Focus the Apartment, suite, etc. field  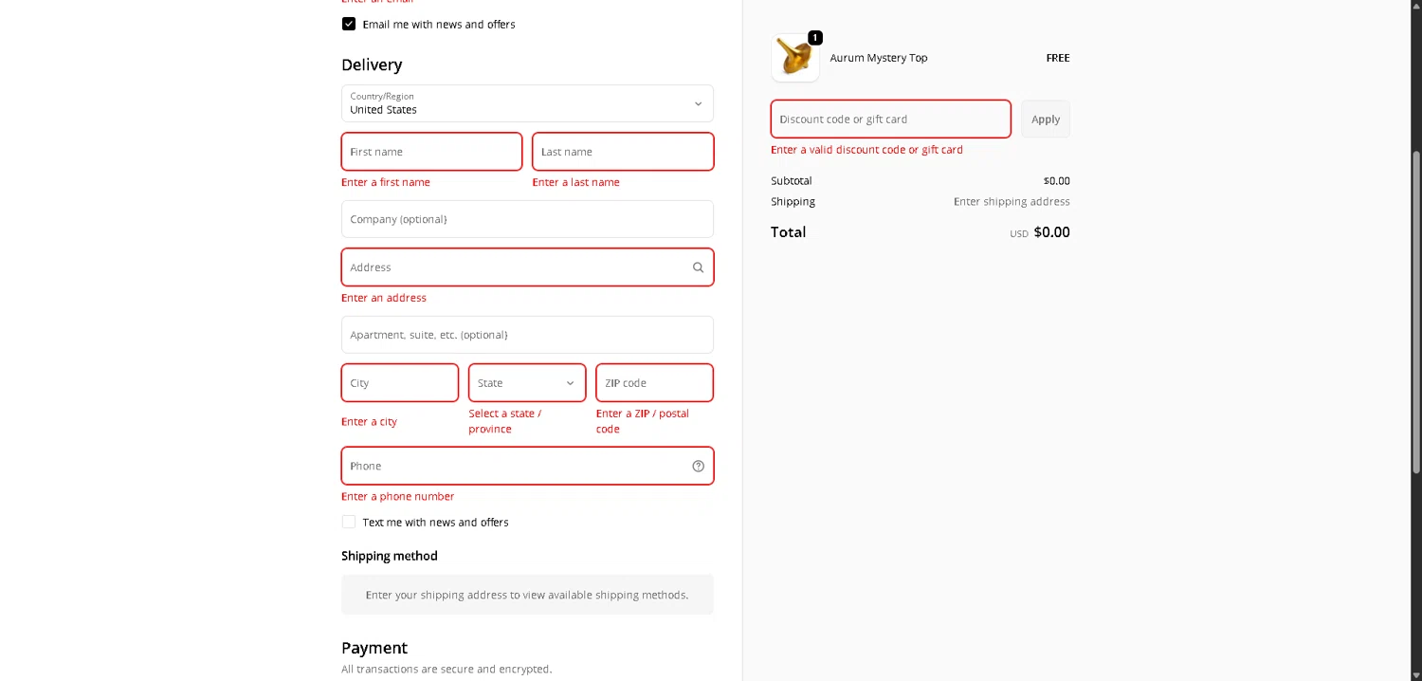pos(527,335)
